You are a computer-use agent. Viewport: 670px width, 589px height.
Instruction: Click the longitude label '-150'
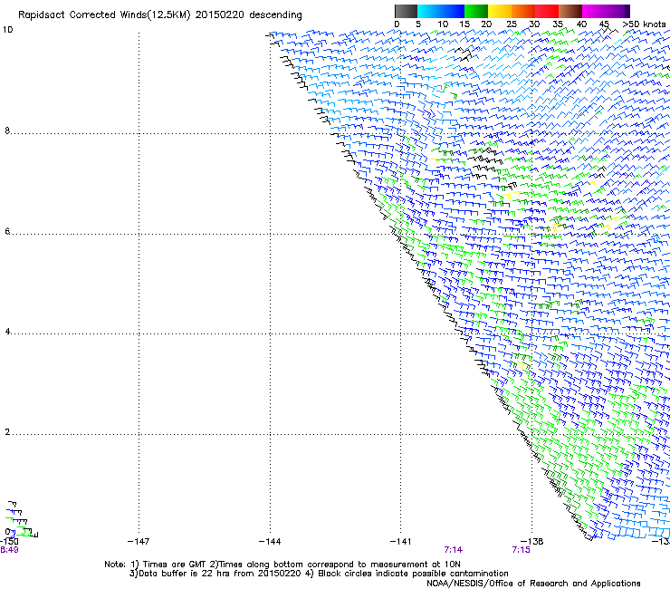coord(9,542)
